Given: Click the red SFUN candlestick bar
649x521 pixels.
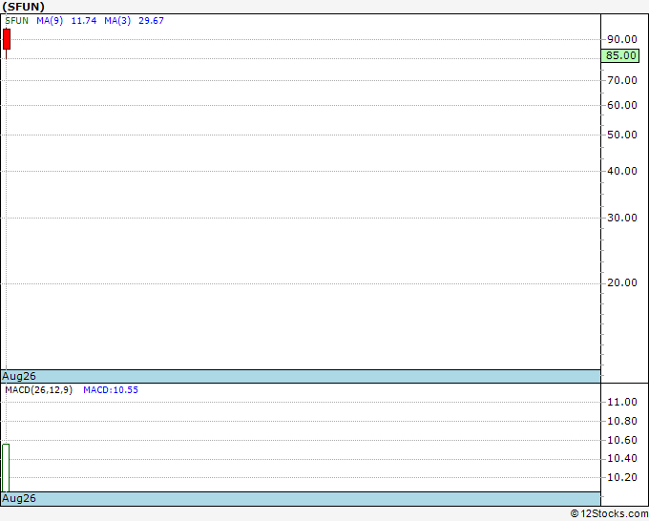Looking at the screenshot, I should [7, 39].
